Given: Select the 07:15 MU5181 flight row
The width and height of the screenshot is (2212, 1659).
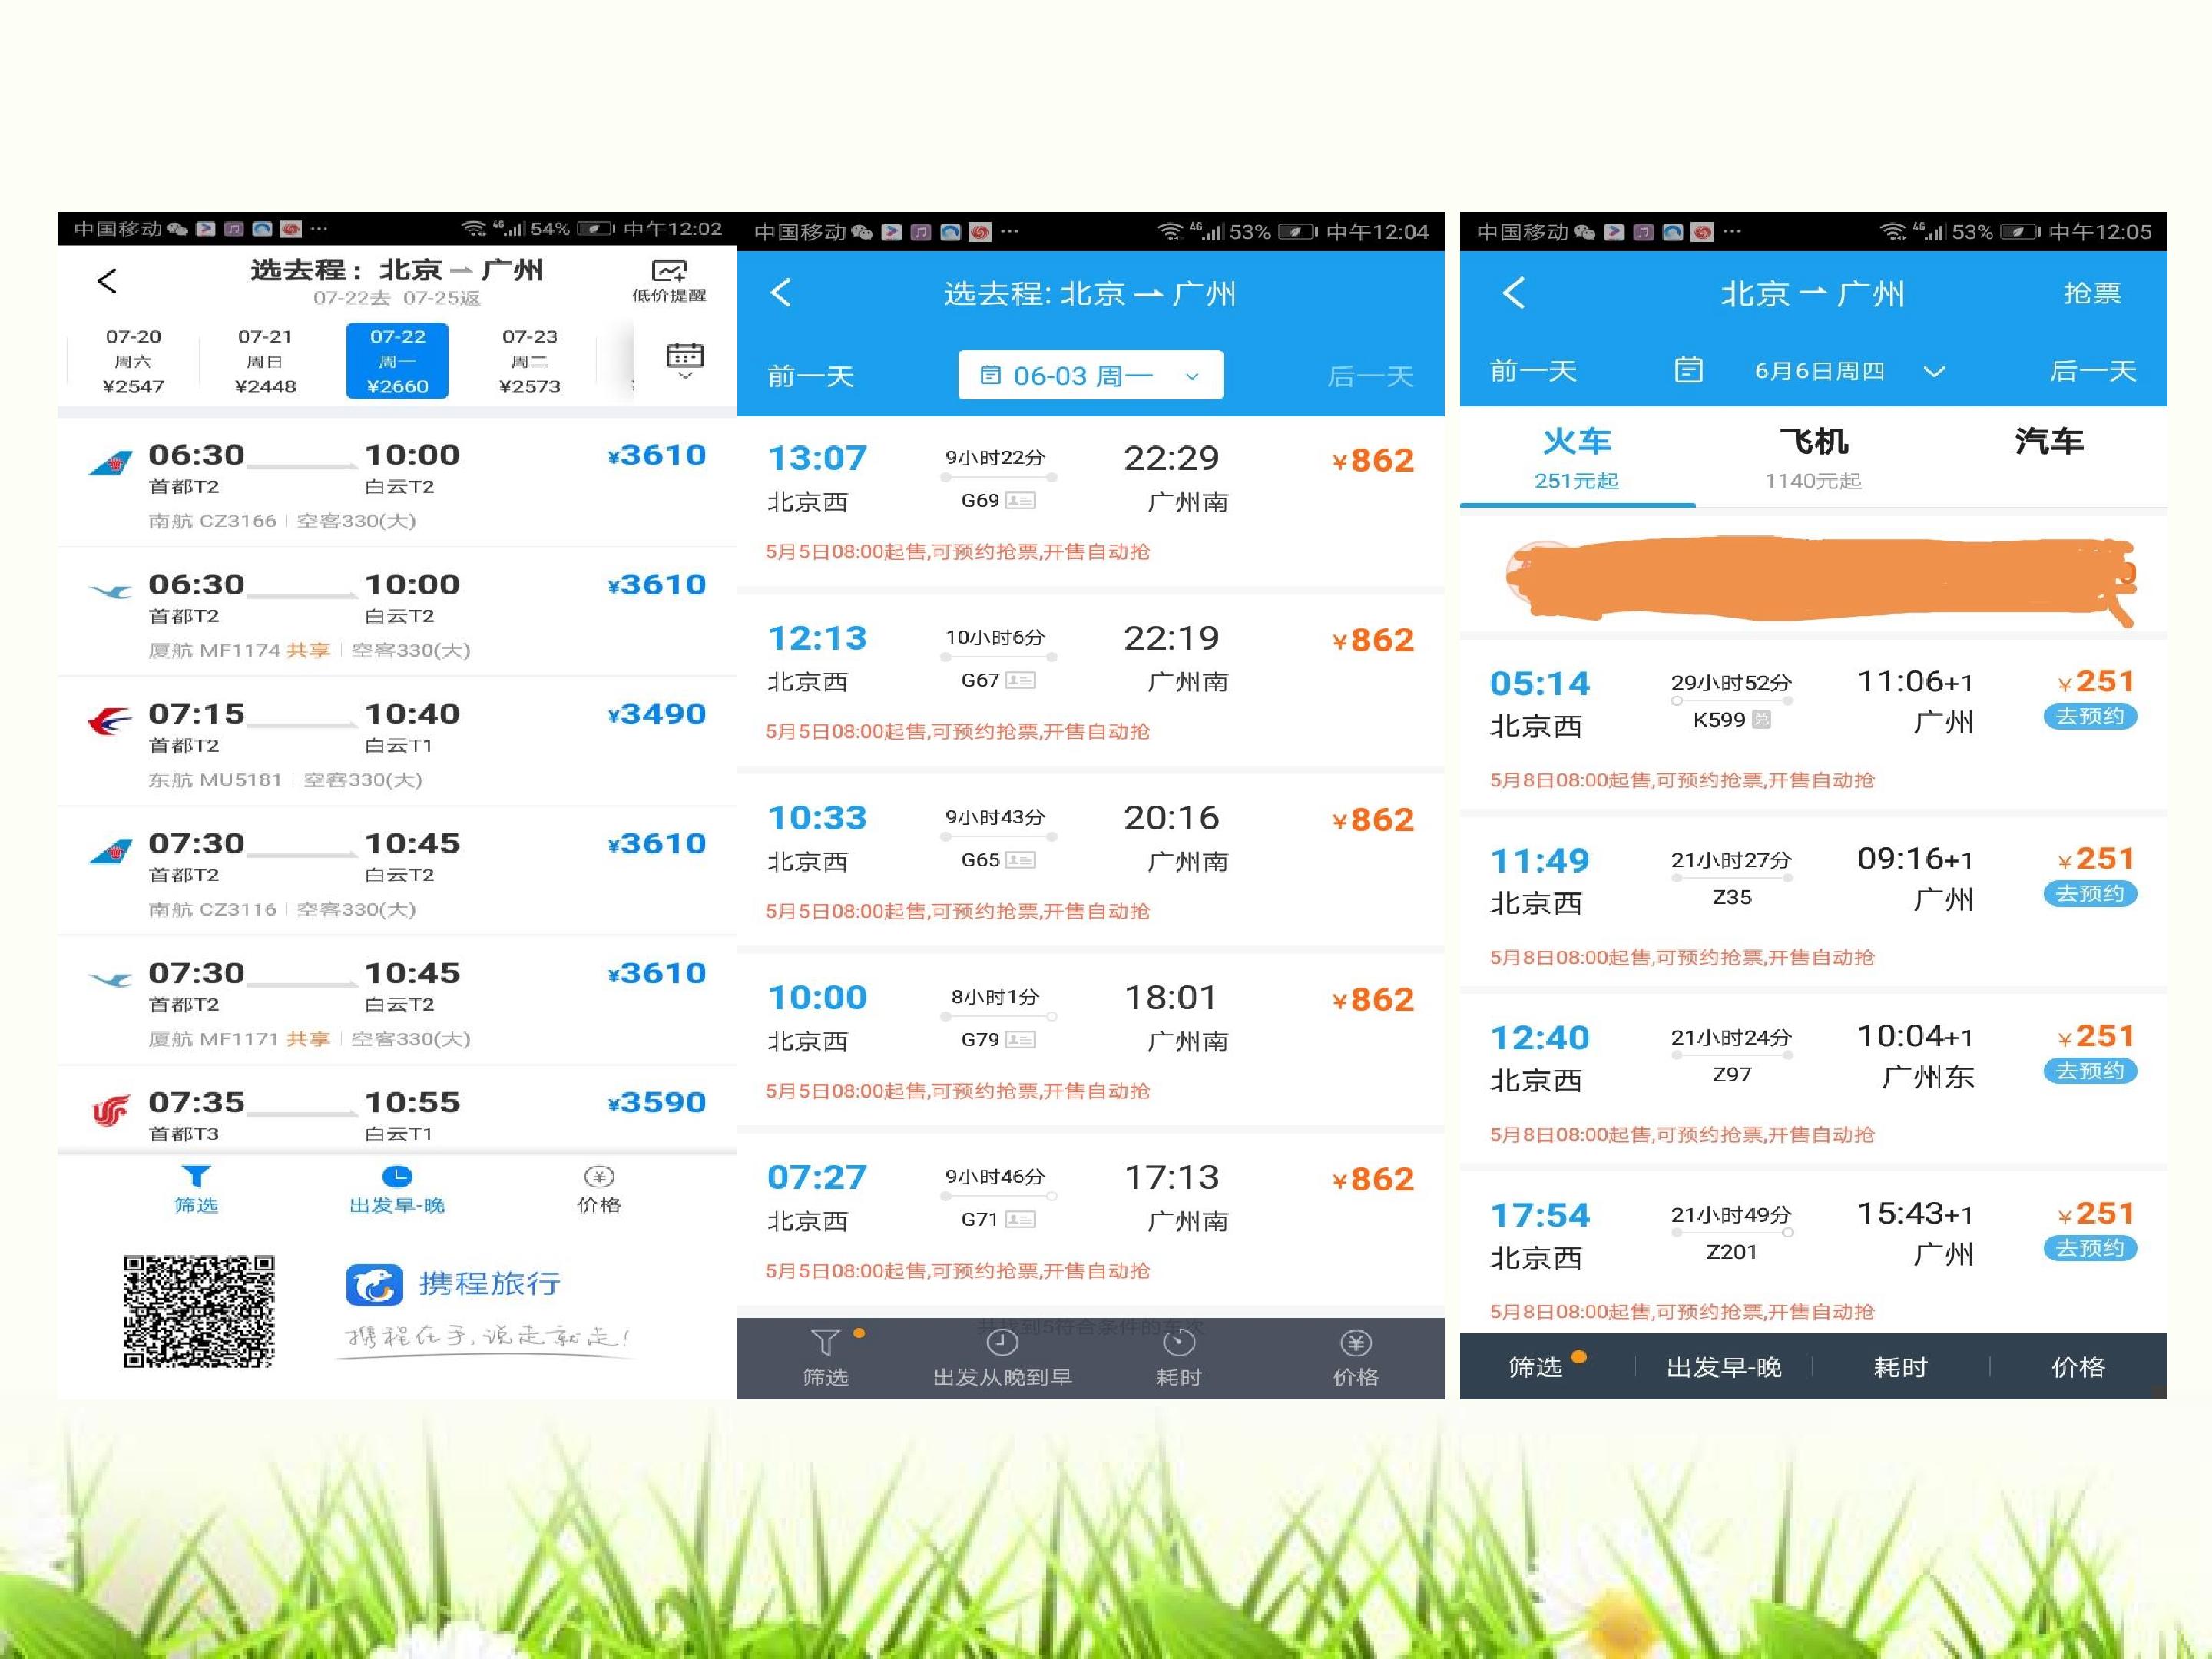Looking at the screenshot, I should (397, 742).
